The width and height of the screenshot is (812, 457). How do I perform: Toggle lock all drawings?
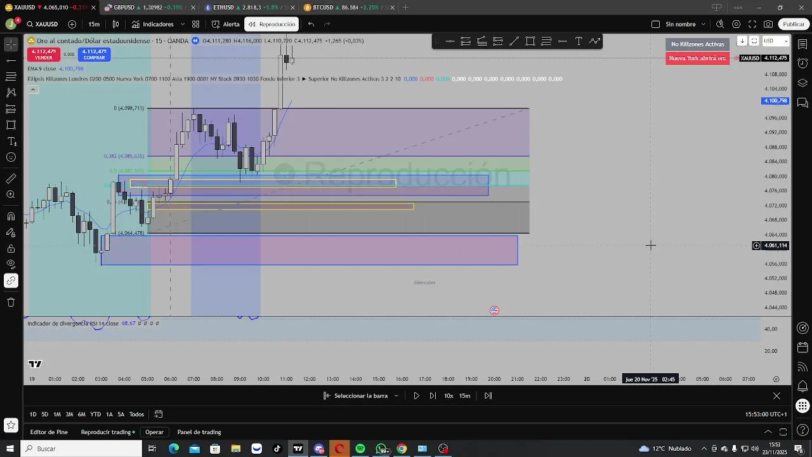(x=11, y=248)
